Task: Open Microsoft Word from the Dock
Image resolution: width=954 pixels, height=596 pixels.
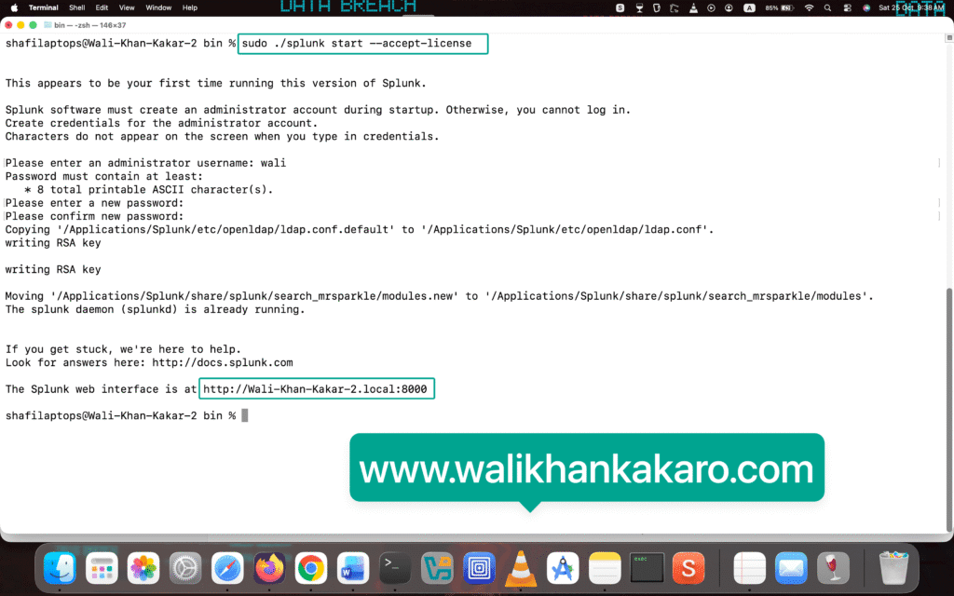Action: tap(353, 568)
